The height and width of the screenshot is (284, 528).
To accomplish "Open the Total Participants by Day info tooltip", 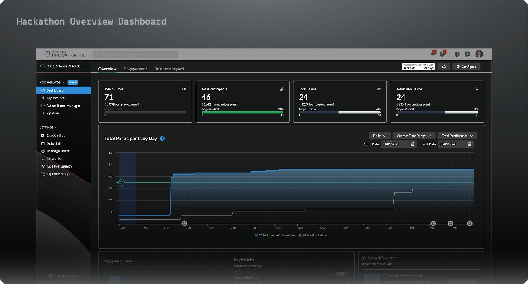I will [162, 138].
